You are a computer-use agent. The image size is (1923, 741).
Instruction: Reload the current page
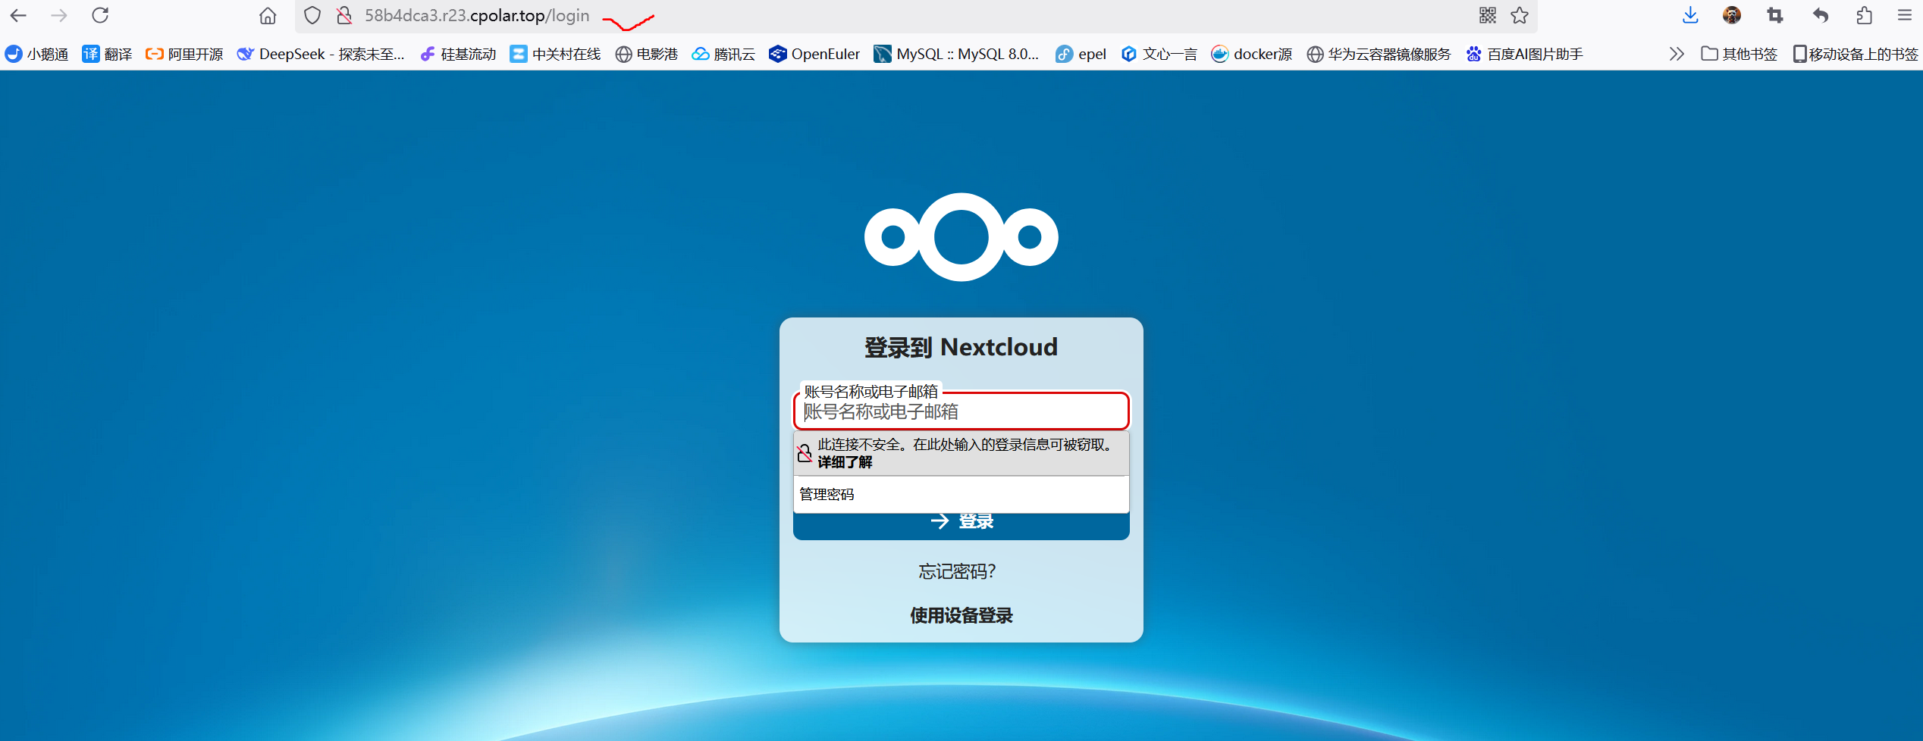click(100, 15)
